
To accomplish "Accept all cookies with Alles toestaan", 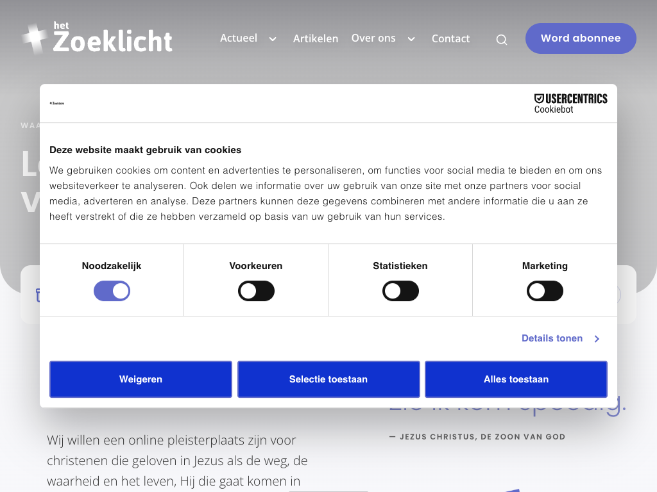I will coord(516,379).
